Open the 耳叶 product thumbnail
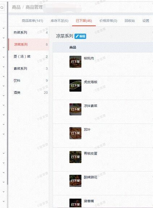The width and height of the screenshot is (153, 208). coord(76,133)
